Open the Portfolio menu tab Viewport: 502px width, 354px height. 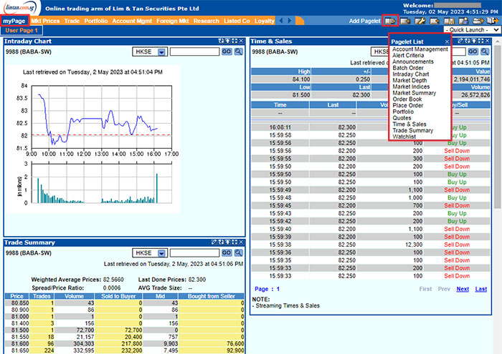pos(96,21)
